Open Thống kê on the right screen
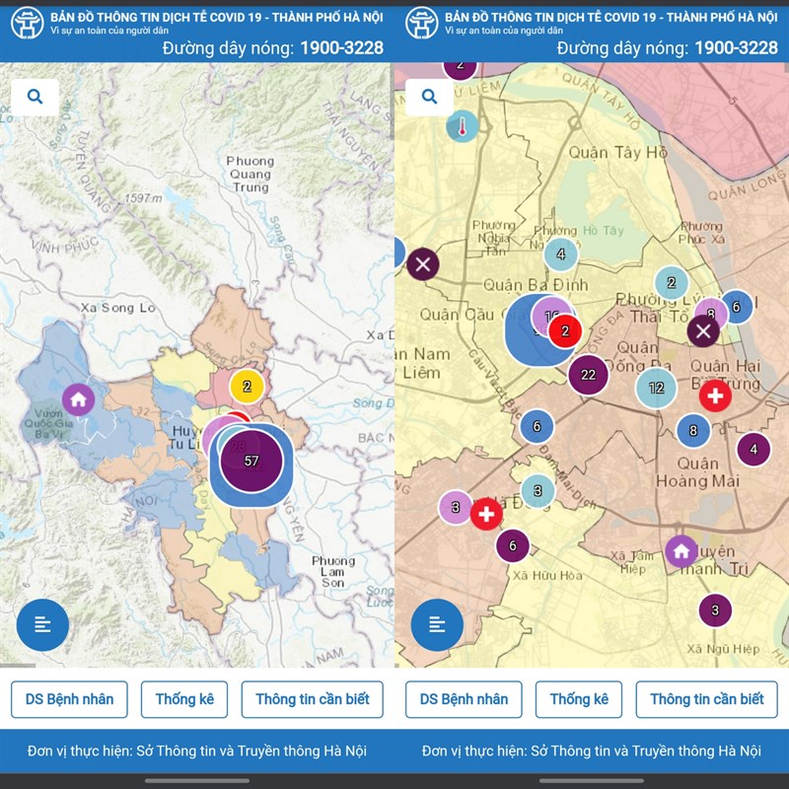The height and width of the screenshot is (789, 789). (579, 699)
